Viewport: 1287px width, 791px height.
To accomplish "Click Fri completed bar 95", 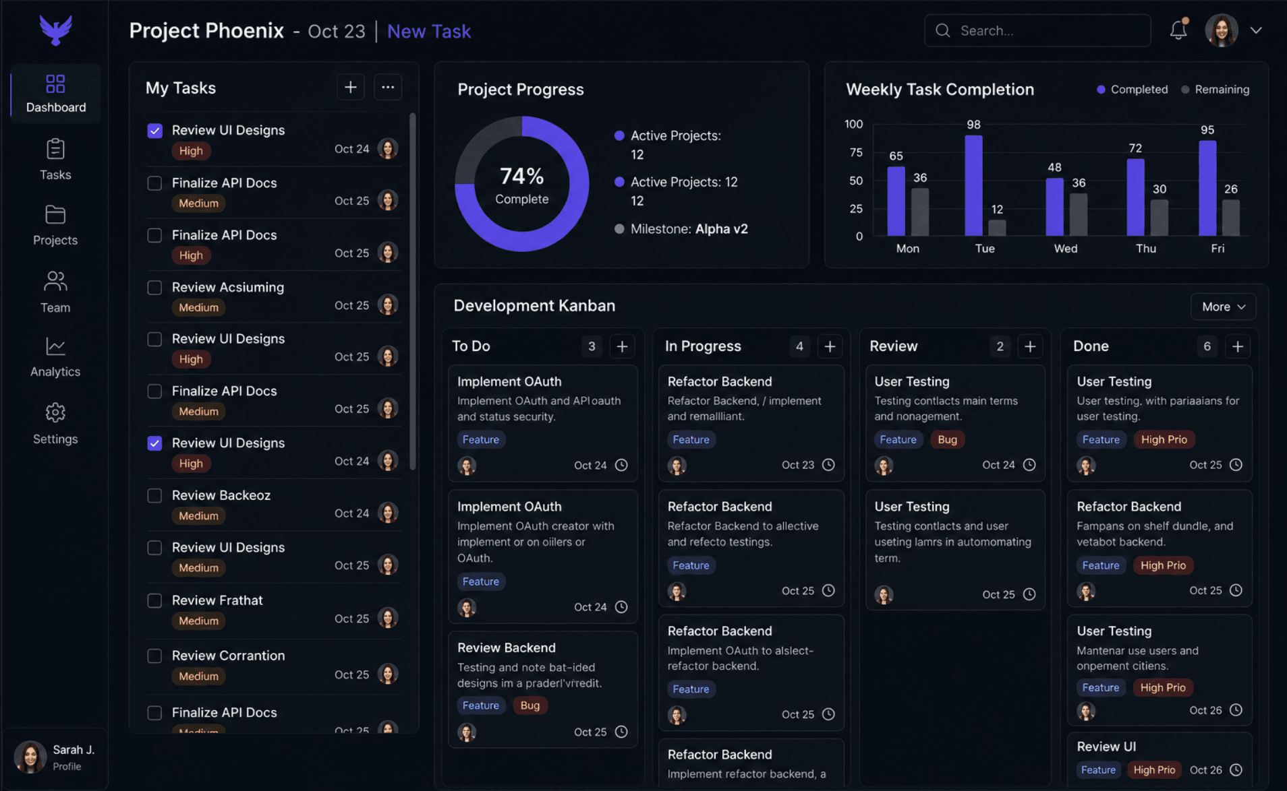I will coord(1207,188).
